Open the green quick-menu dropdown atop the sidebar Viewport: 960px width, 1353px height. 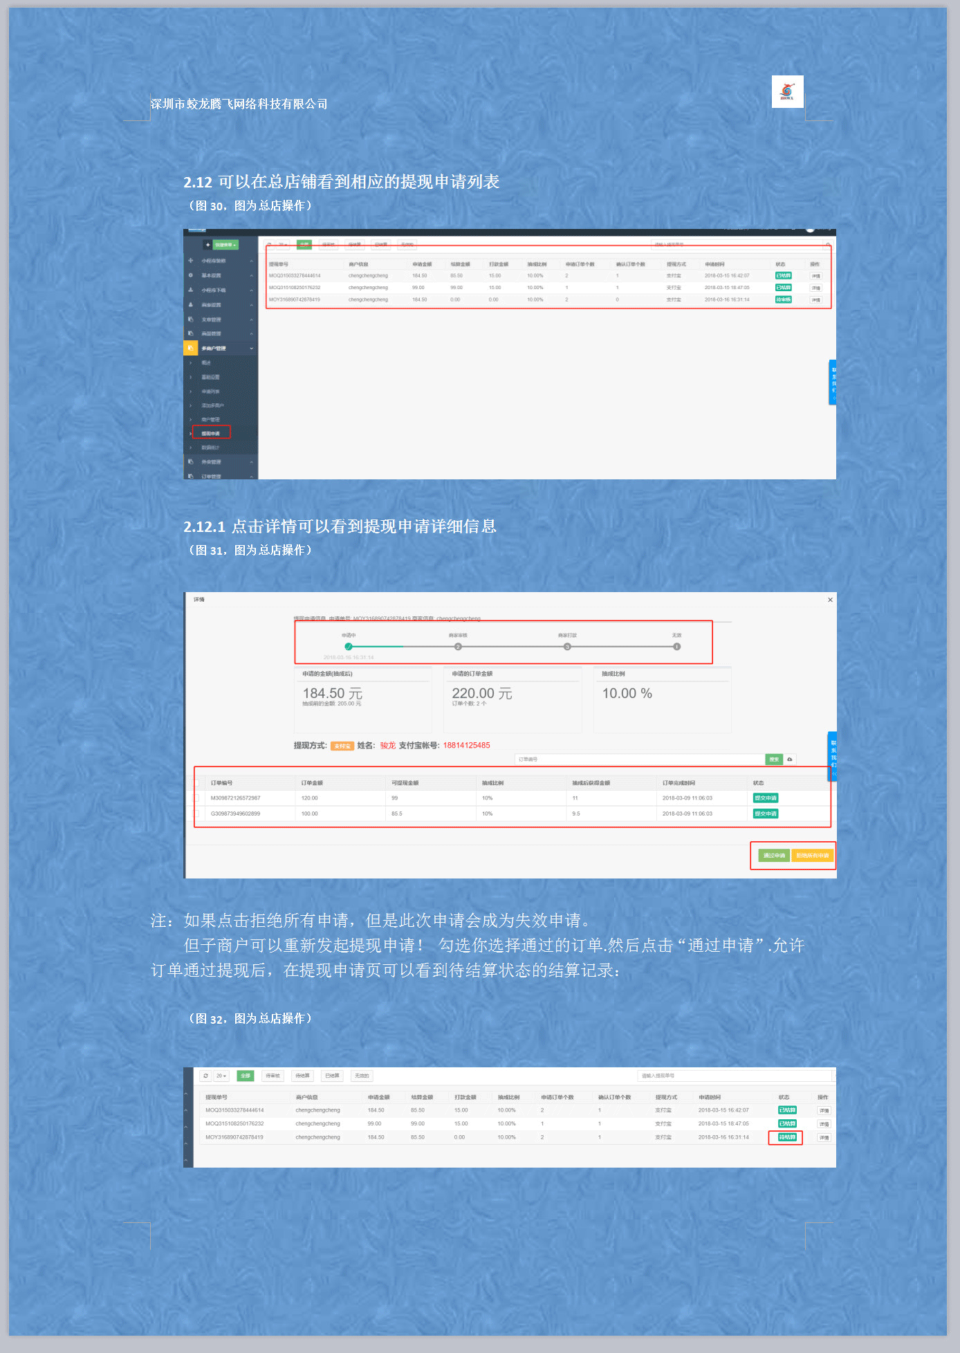tap(225, 245)
